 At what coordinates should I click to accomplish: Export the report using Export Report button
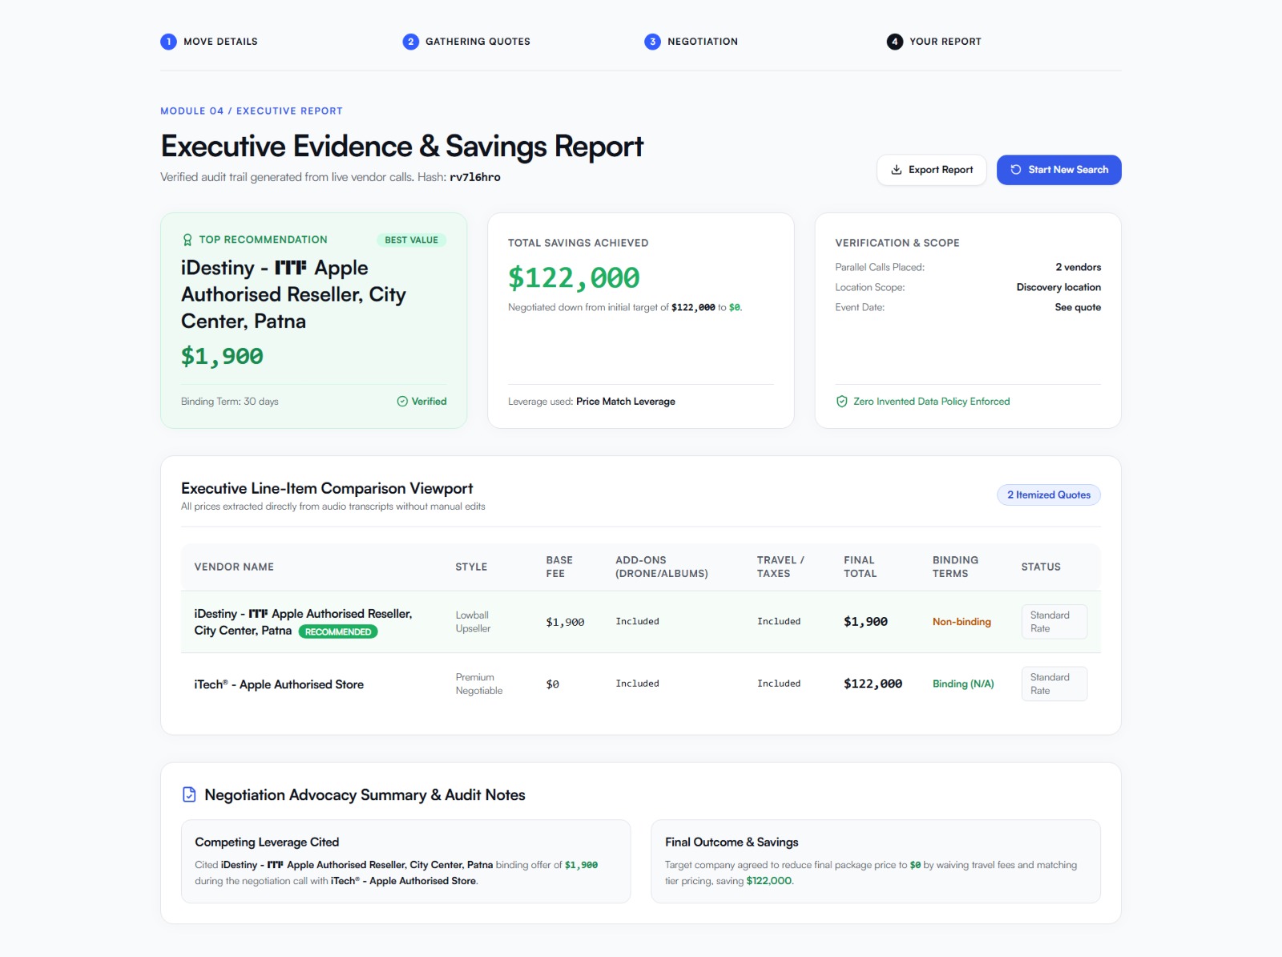click(931, 170)
